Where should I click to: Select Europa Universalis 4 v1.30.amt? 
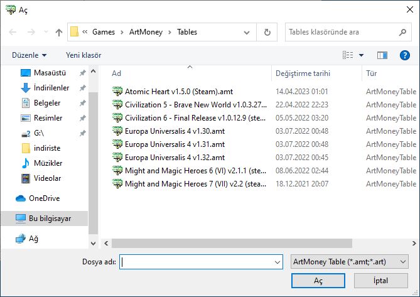pyautogui.click(x=175, y=131)
